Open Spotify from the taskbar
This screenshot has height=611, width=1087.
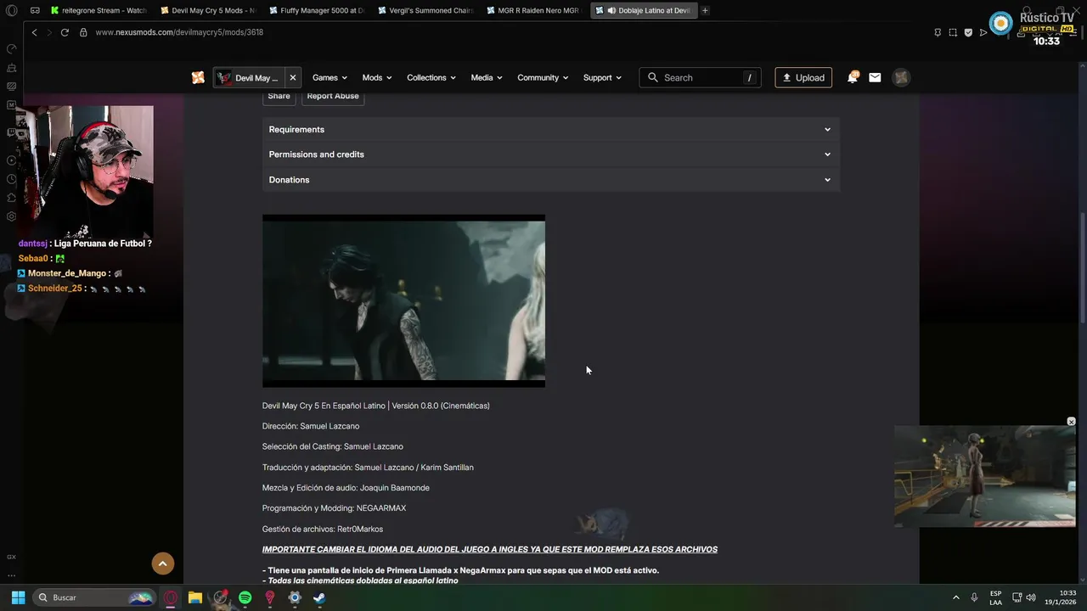tap(245, 597)
